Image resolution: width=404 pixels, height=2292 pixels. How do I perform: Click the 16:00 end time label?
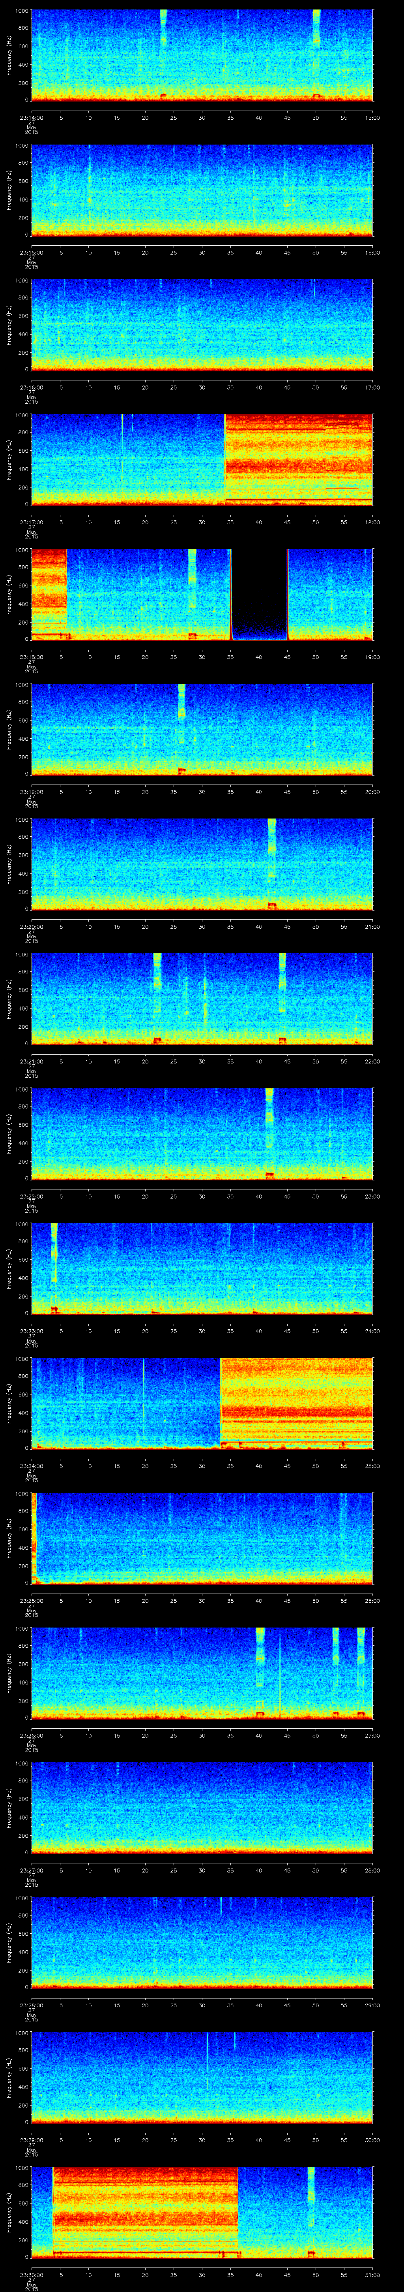click(x=373, y=253)
